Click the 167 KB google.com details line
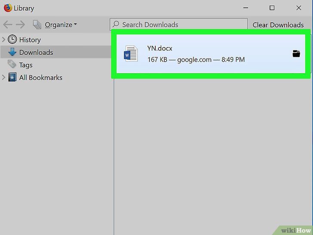 [196, 59]
